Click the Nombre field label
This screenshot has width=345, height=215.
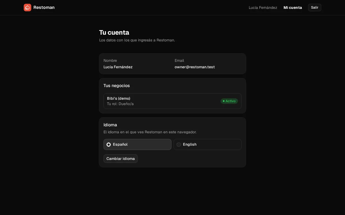110,60
